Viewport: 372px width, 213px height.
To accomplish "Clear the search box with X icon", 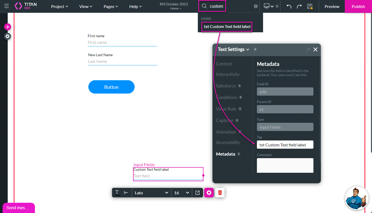I will point(256,6).
